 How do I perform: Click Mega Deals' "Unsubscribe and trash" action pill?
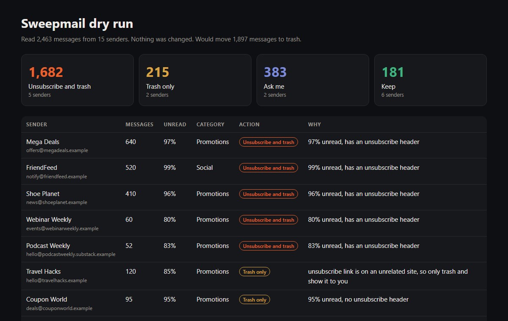[268, 142]
